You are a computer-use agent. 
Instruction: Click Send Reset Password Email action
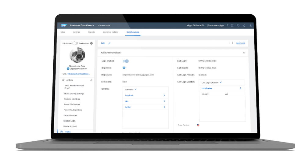74,87
